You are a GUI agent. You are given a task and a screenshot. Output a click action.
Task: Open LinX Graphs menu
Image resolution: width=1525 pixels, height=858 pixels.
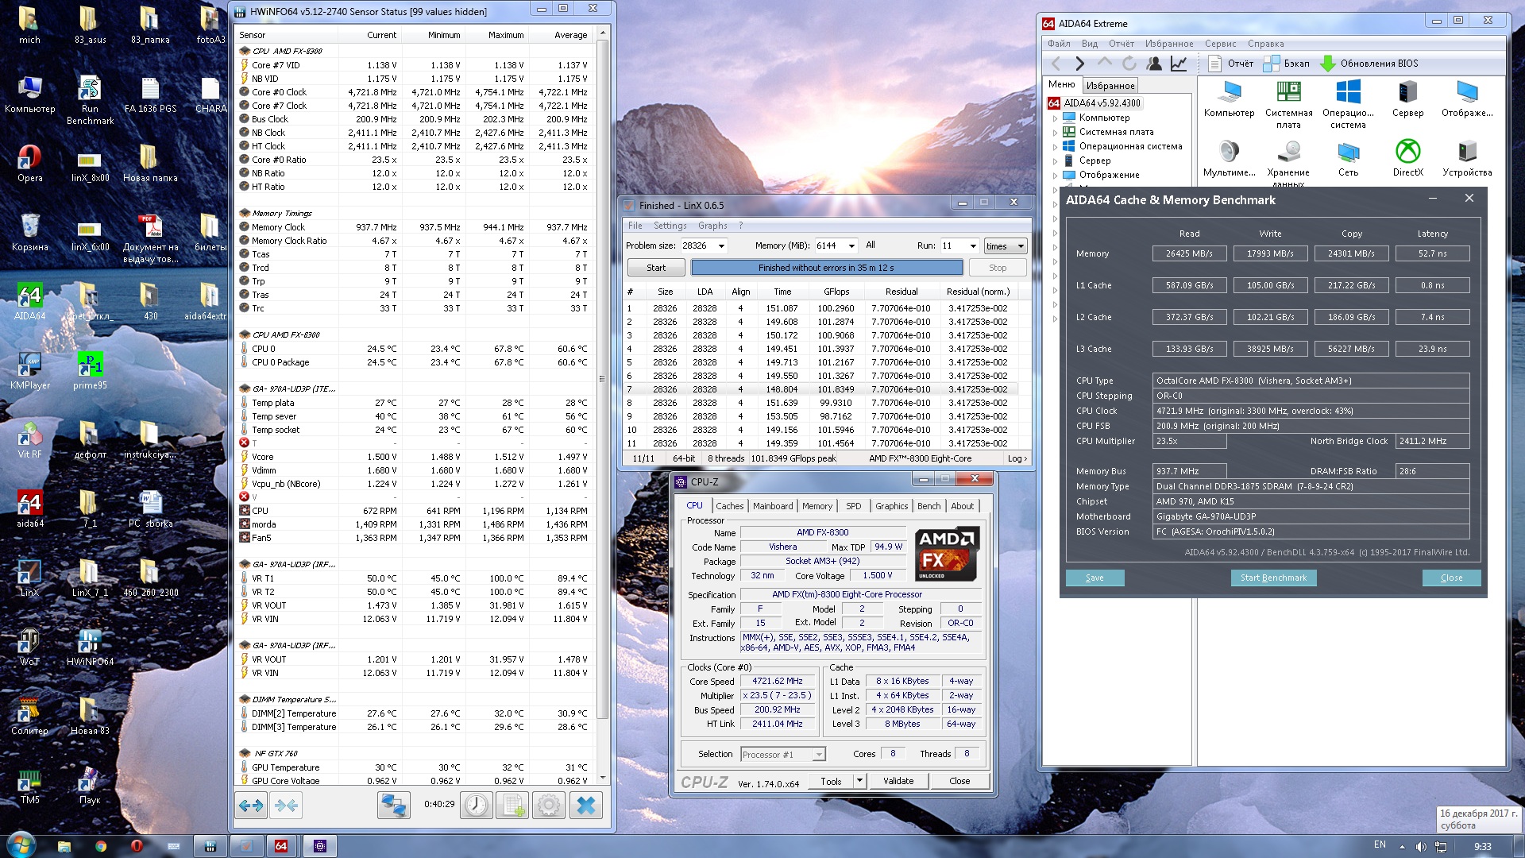712,226
